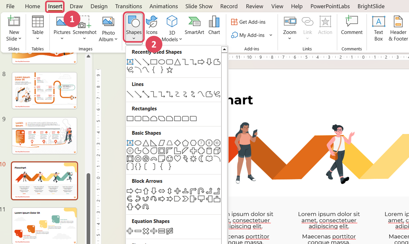Click the shapes gallery scroll-up arrow

click(224, 49)
